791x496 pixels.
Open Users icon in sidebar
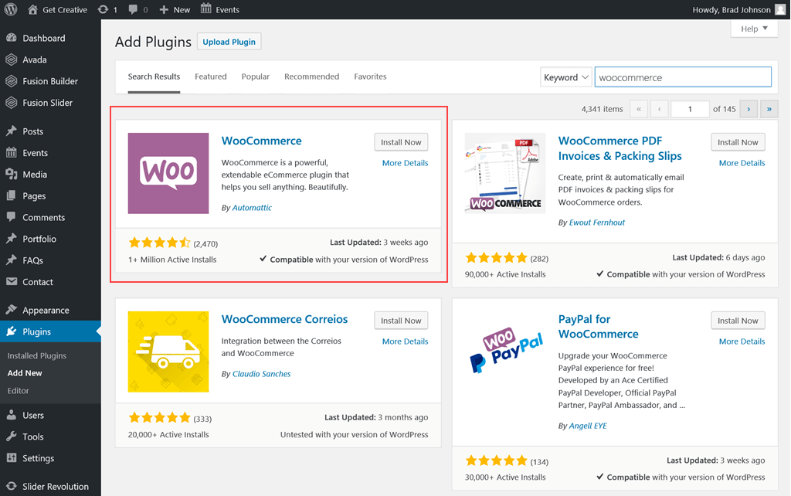[12, 416]
